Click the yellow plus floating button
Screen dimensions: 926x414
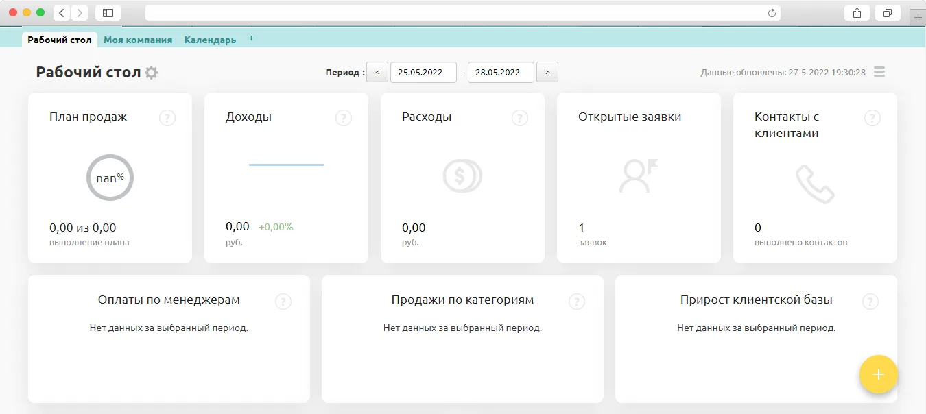tap(879, 374)
